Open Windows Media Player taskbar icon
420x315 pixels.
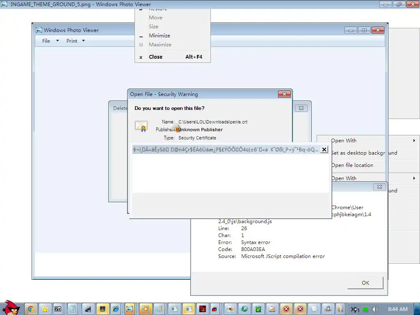click(x=145, y=309)
